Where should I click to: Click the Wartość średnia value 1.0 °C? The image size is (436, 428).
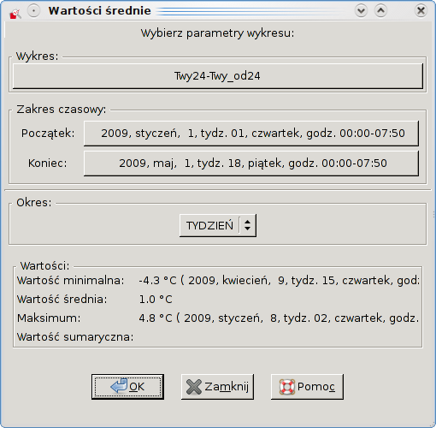coord(156,300)
